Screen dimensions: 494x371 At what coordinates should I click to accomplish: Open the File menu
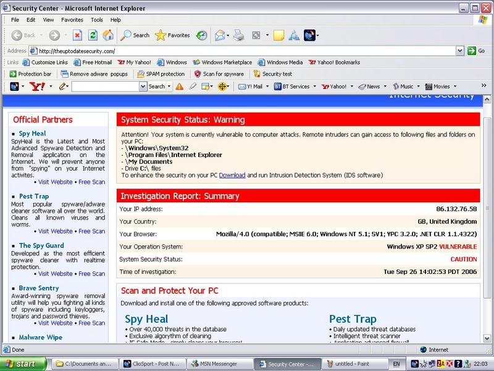pos(15,20)
